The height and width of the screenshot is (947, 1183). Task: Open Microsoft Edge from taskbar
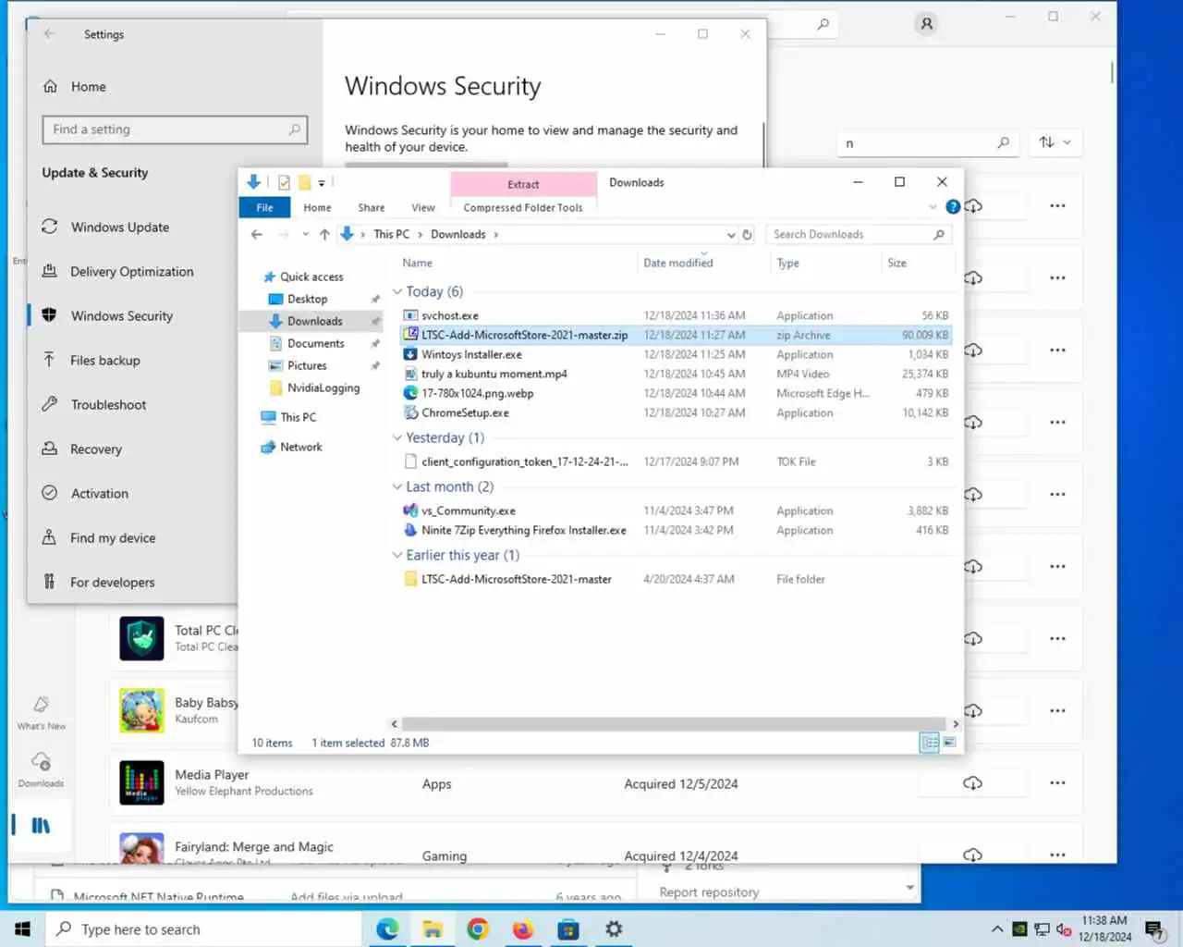[x=387, y=929]
